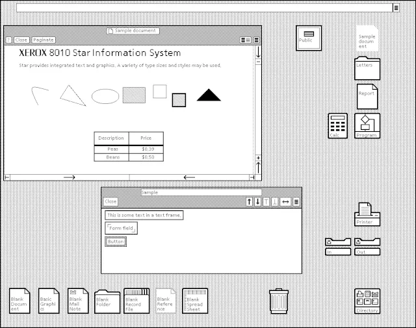Click the dimmed bottom-align icon

[x=274, y=202]
